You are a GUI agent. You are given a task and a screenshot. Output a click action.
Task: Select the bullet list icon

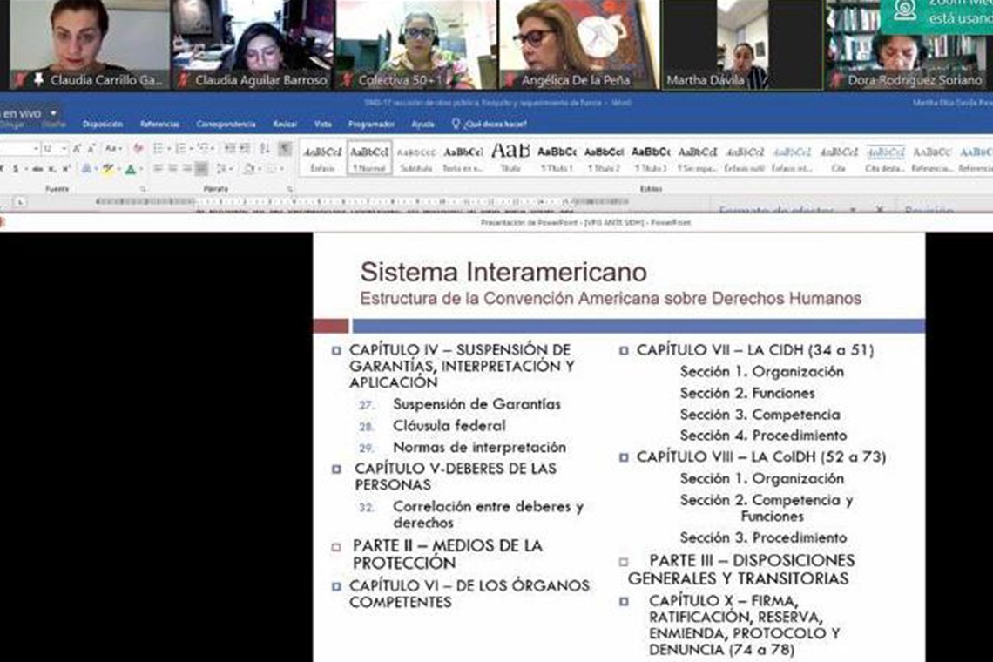[159, 149]
